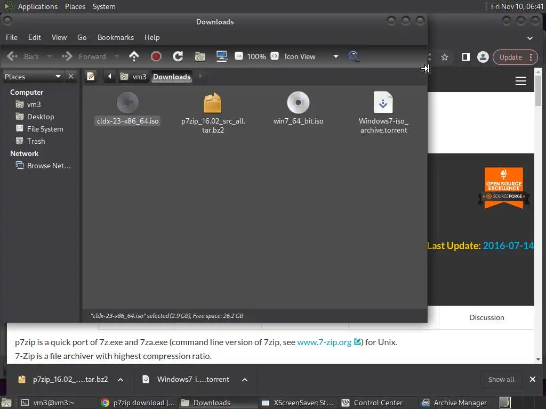Click the Downloads path bar button
546x409 pixels.
coord(172,77)
